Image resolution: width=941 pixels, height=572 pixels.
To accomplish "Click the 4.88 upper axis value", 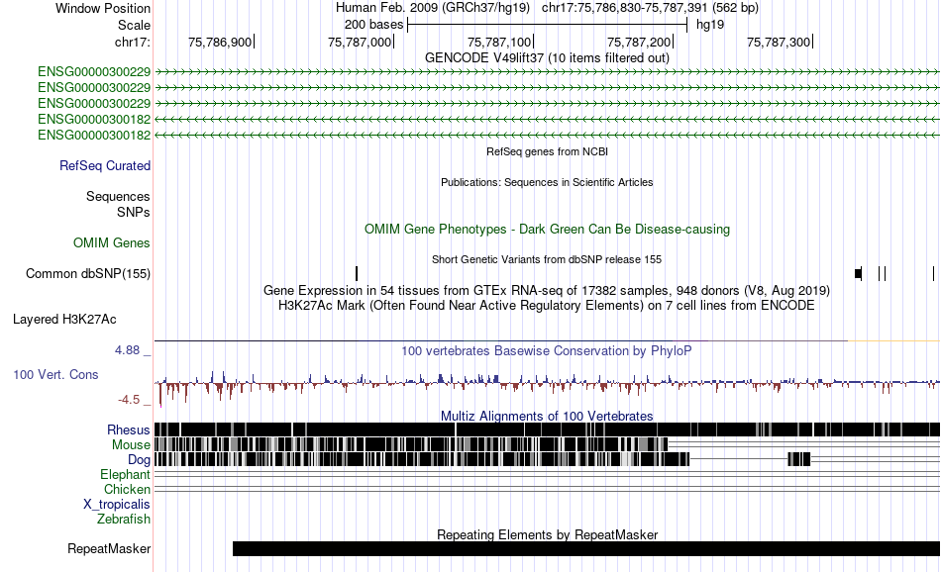I will (x=127, y=350).
